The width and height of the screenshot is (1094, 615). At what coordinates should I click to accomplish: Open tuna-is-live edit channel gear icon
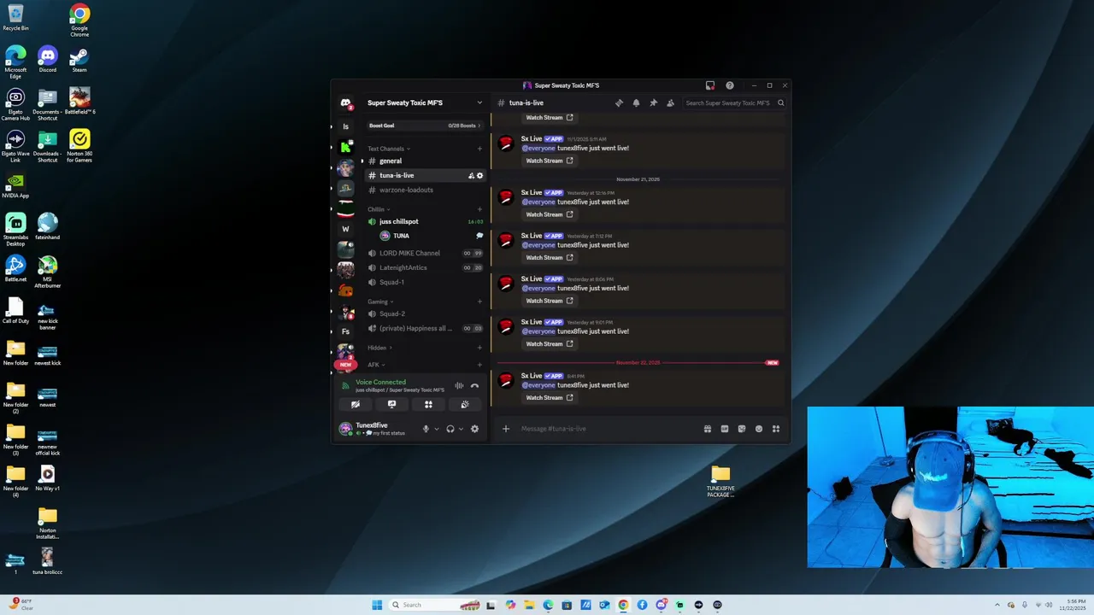point(479,175)
